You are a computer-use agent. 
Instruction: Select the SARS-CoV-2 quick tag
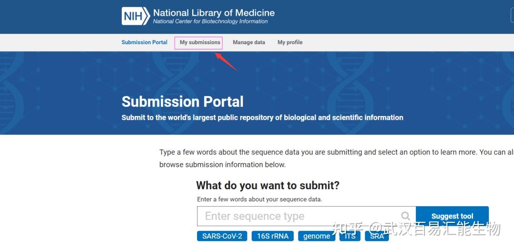[x=222, y=236]
